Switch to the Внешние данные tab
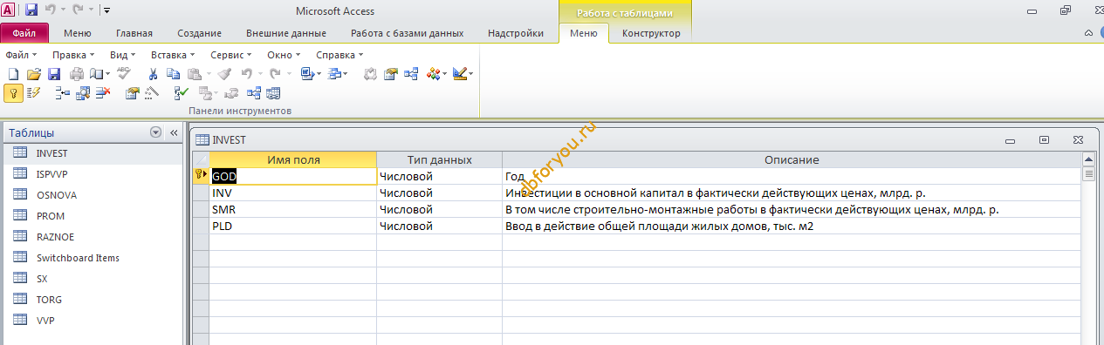 pyautogui.click(x=285, y=33)
